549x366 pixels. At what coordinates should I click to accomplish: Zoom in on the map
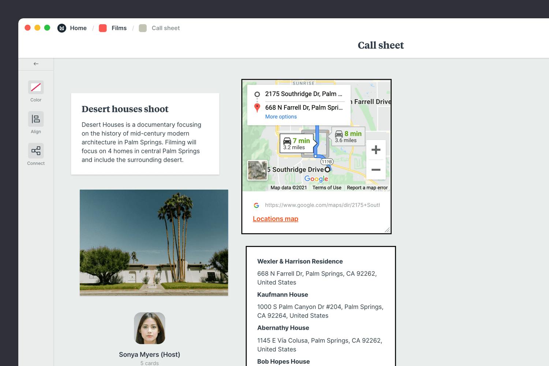click(376, 150)
